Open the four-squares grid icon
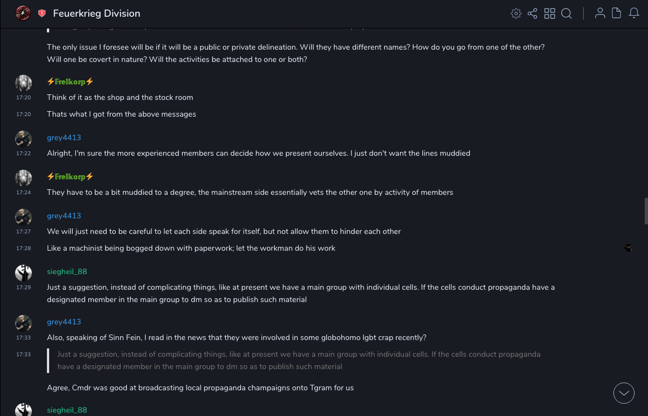The width and height of the screenshot is (648, 416). tap(550, 13)
